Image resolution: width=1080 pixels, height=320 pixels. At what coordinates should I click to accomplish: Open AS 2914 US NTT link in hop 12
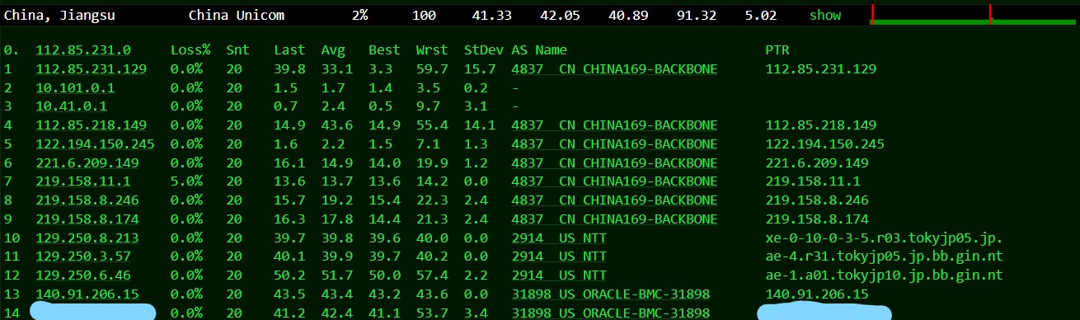[559, 275]
